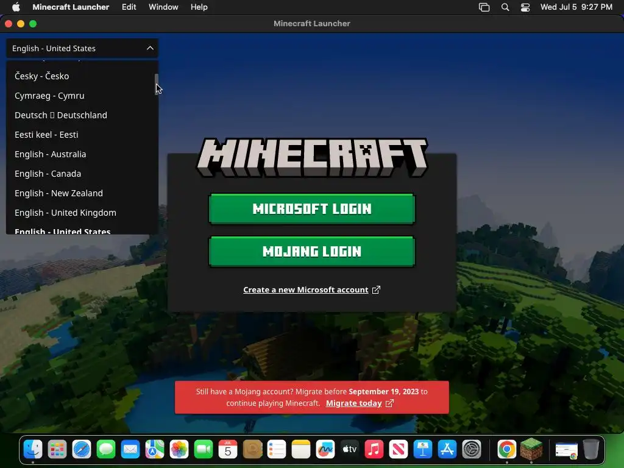
Task: Open Notes app in dock
Action: coord(301,450)
